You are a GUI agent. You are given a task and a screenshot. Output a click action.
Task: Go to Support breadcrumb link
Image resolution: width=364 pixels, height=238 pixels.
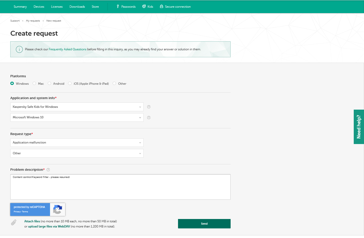coord(15,21)
